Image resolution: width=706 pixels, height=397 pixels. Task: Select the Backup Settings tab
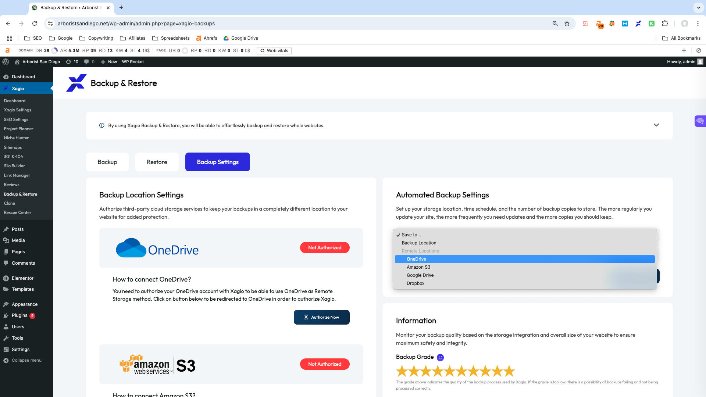(218, 162)
